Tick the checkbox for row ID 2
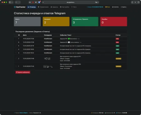Screen dimensions: 141x115 pyautogui.click(x=16, y=59)
